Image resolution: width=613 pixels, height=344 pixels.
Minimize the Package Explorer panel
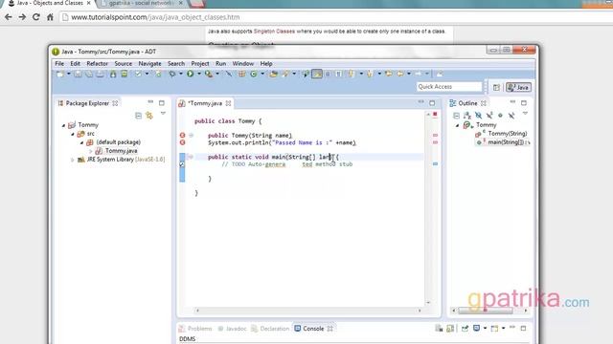(x=150, y=102)
